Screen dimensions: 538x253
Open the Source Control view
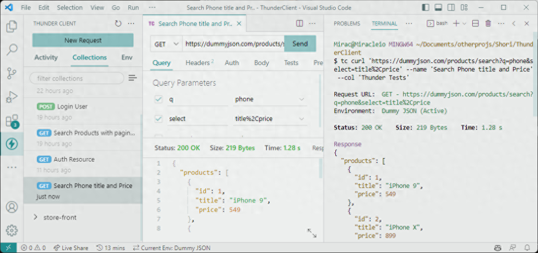tap(11, 73)
